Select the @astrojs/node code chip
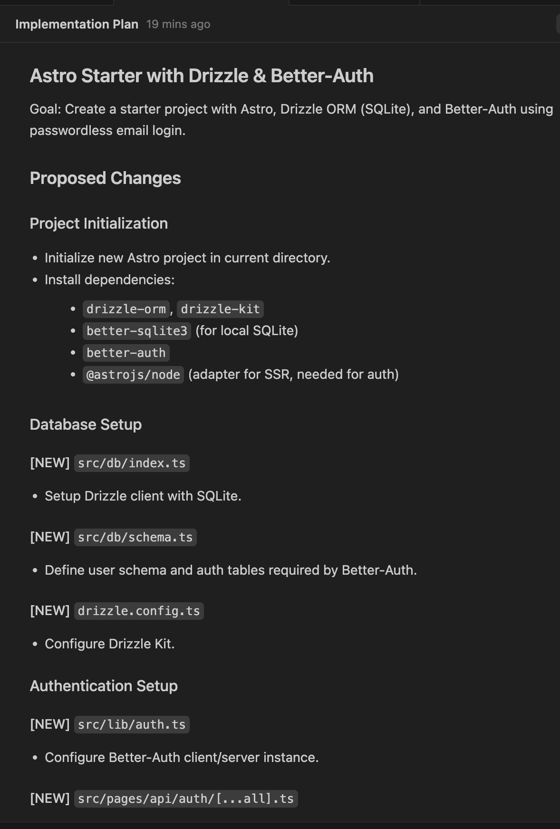This screenshot has height=829, width=560. coord(133,375)
